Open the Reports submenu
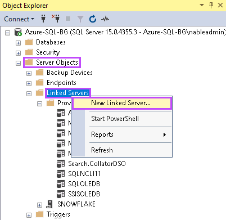Viewport: 226px width, 220px height. (122, 134)
